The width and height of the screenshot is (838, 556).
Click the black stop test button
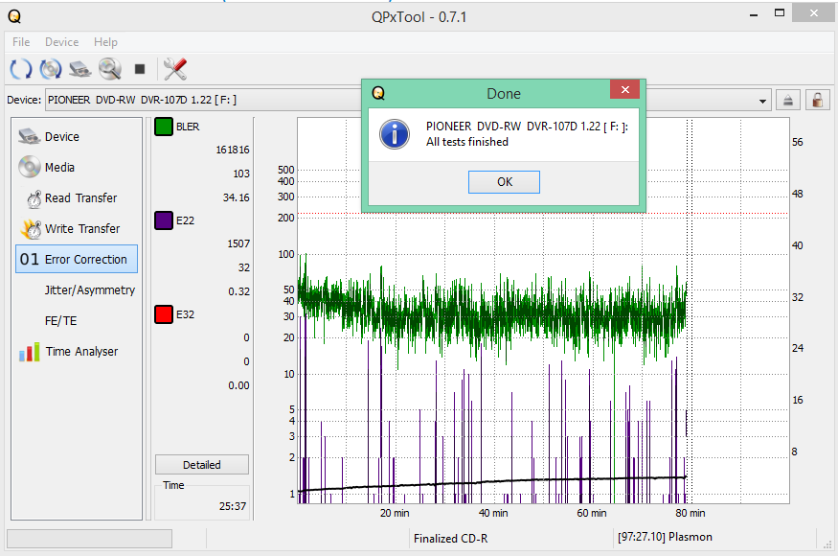pos(140,69)
